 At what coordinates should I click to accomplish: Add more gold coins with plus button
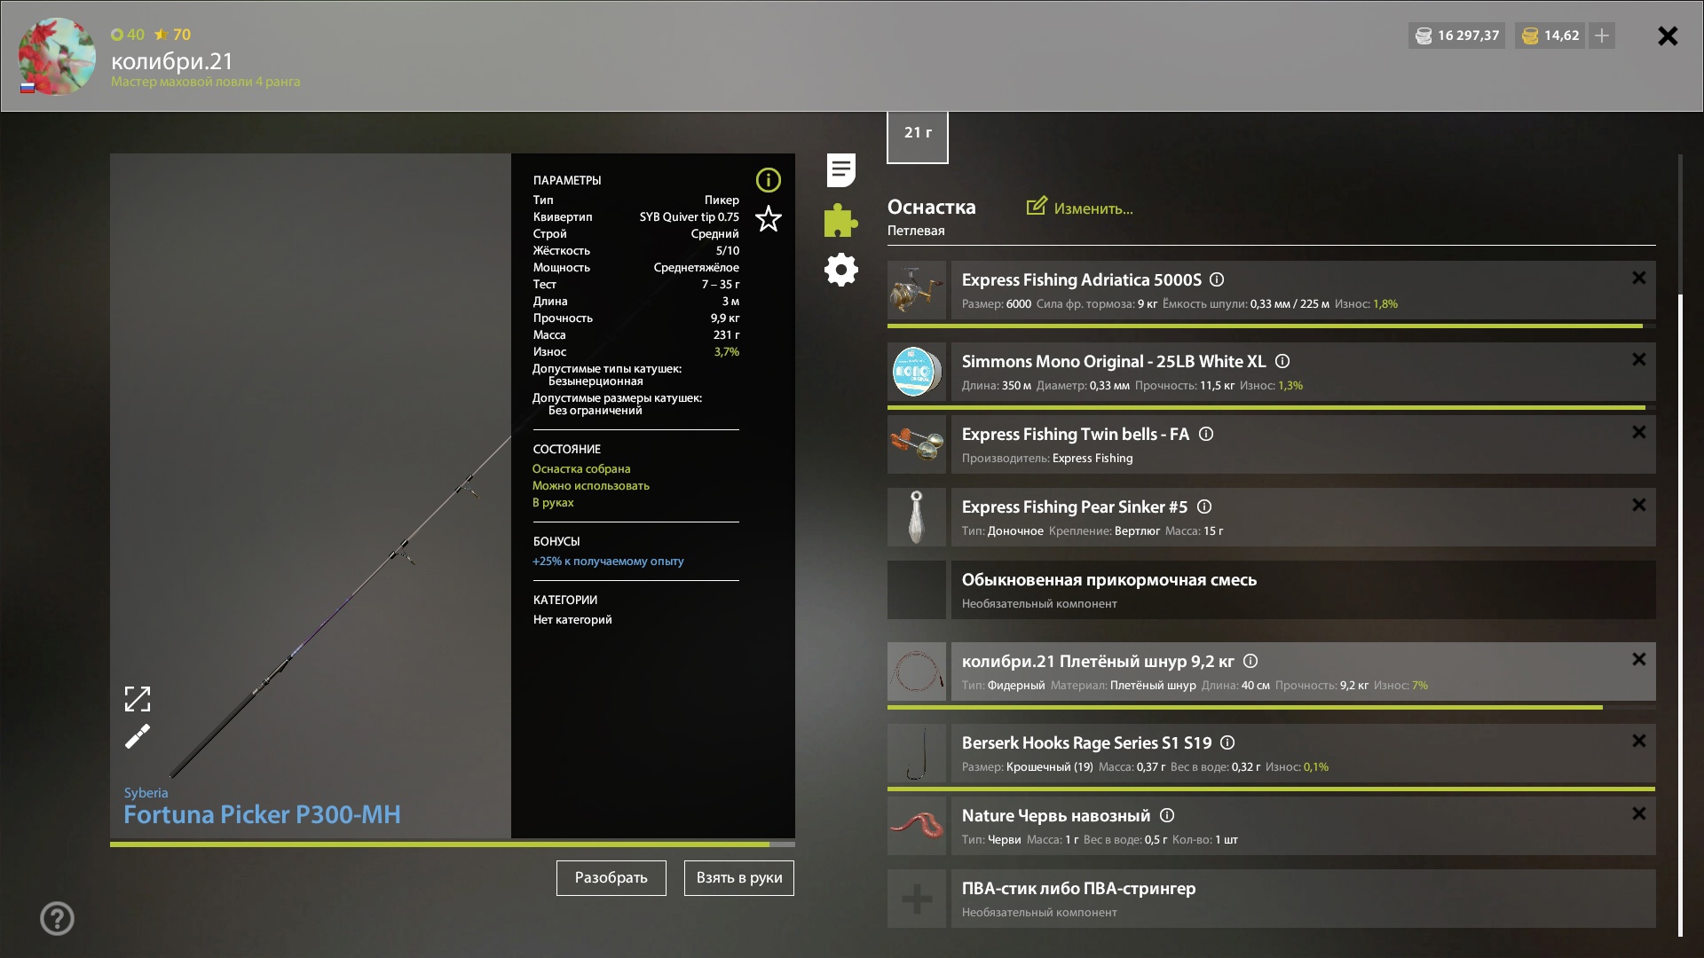coord(1602,35)
